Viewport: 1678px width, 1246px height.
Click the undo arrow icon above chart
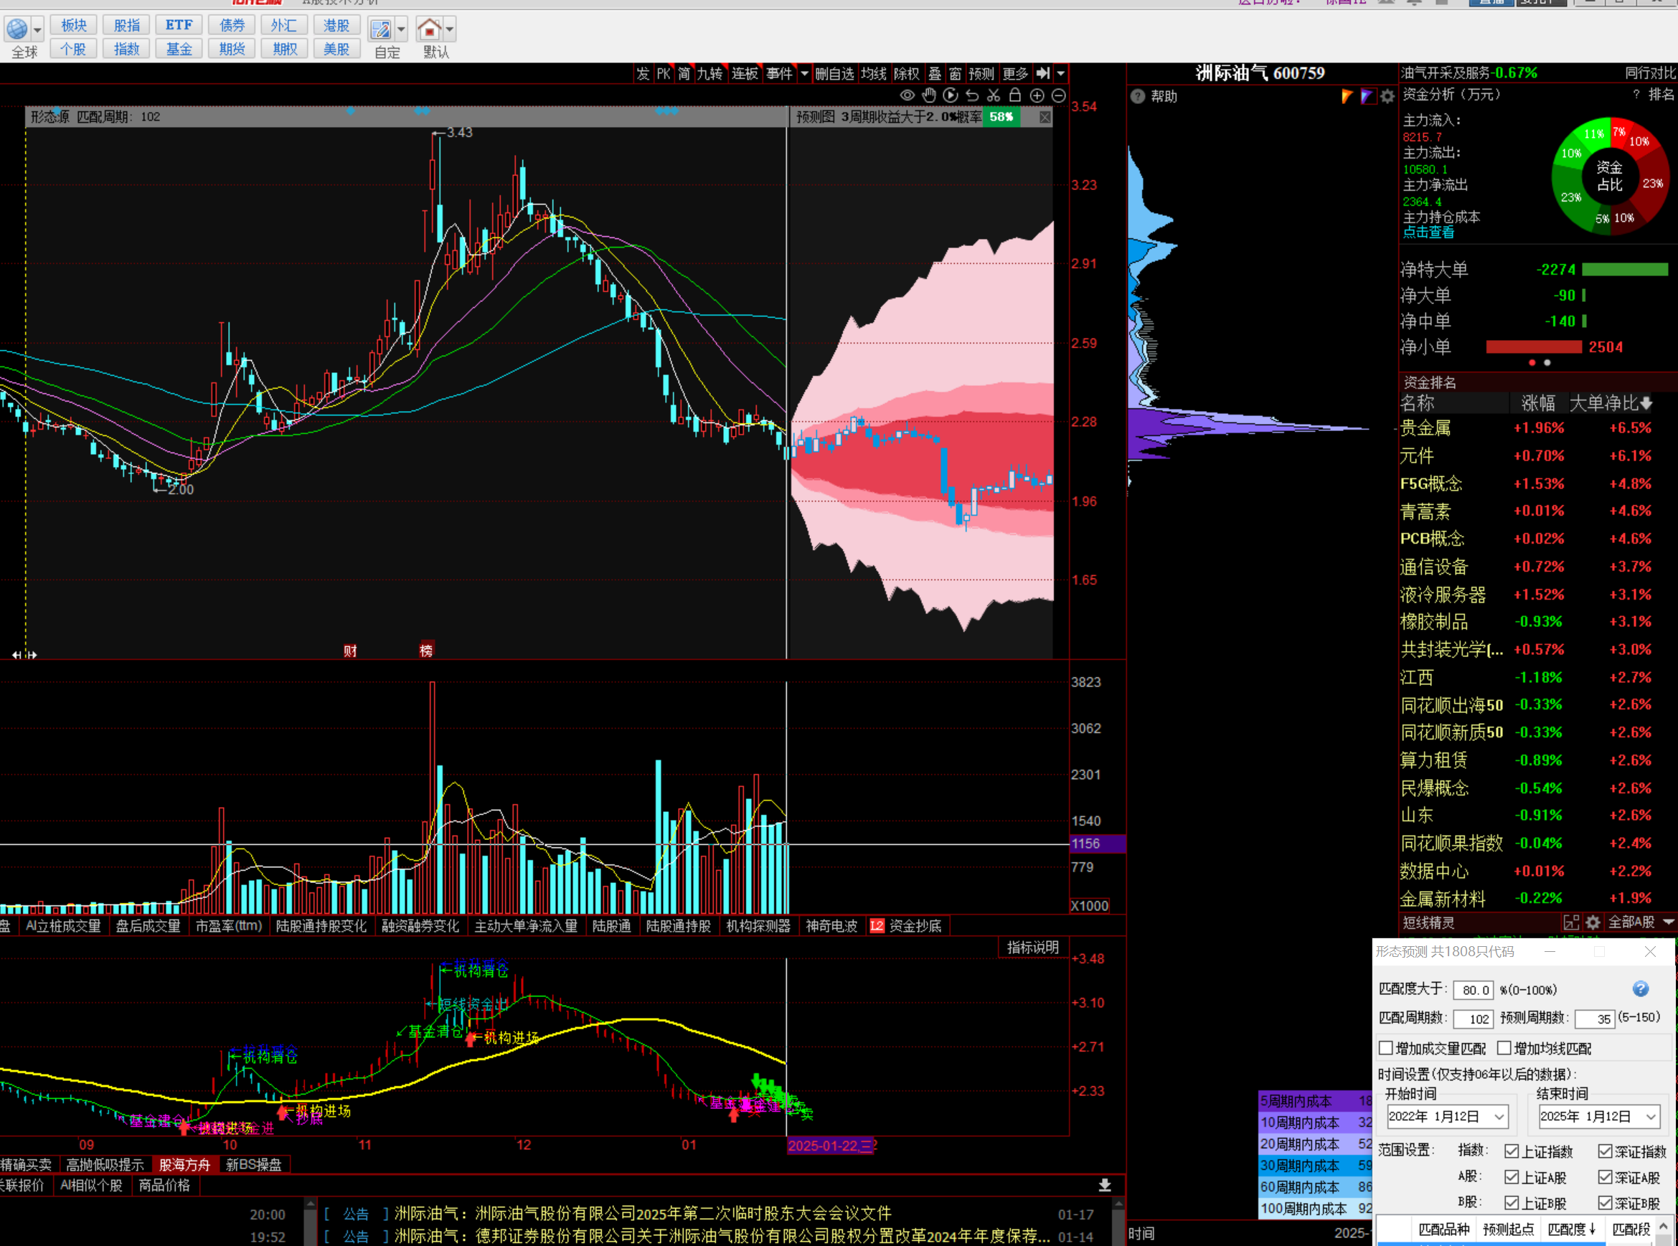(972, 95)
